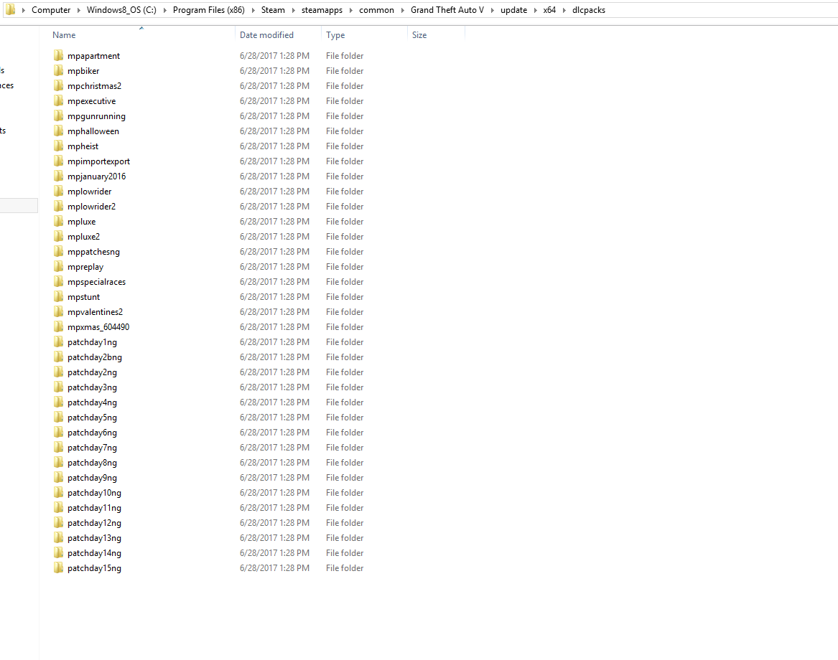838x660 pixels.
Task: Select the patchday12ng folder name
Action: [x=94, y=523]
